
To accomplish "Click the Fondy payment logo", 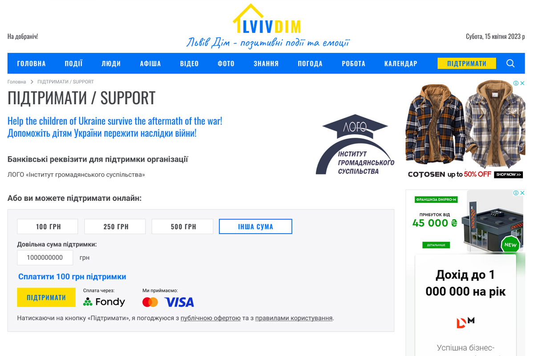I will coord(104,302).
